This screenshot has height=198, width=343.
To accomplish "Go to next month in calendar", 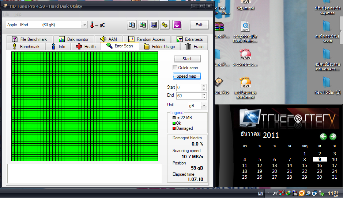I will (333, 137).
